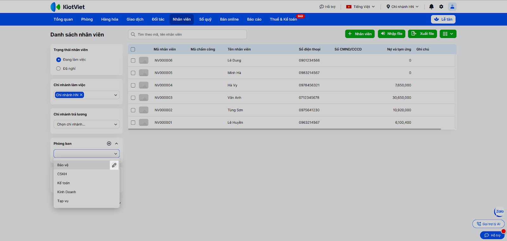Screen dimensions: 507x241
Task: Click avatar thumbnail for NV000005
Action: [144, 73]
